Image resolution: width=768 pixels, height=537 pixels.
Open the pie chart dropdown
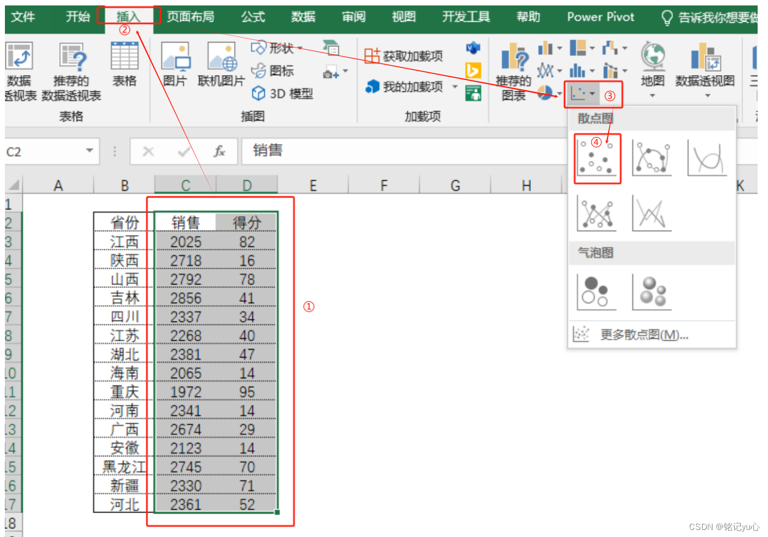[x=549, y=94]
